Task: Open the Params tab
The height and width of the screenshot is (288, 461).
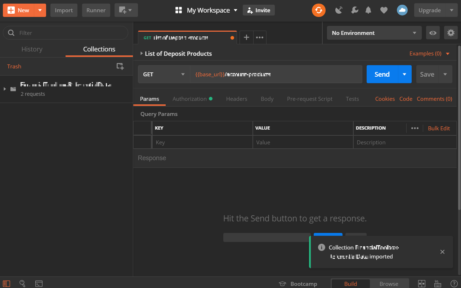Action: click(x=149, y=99)
